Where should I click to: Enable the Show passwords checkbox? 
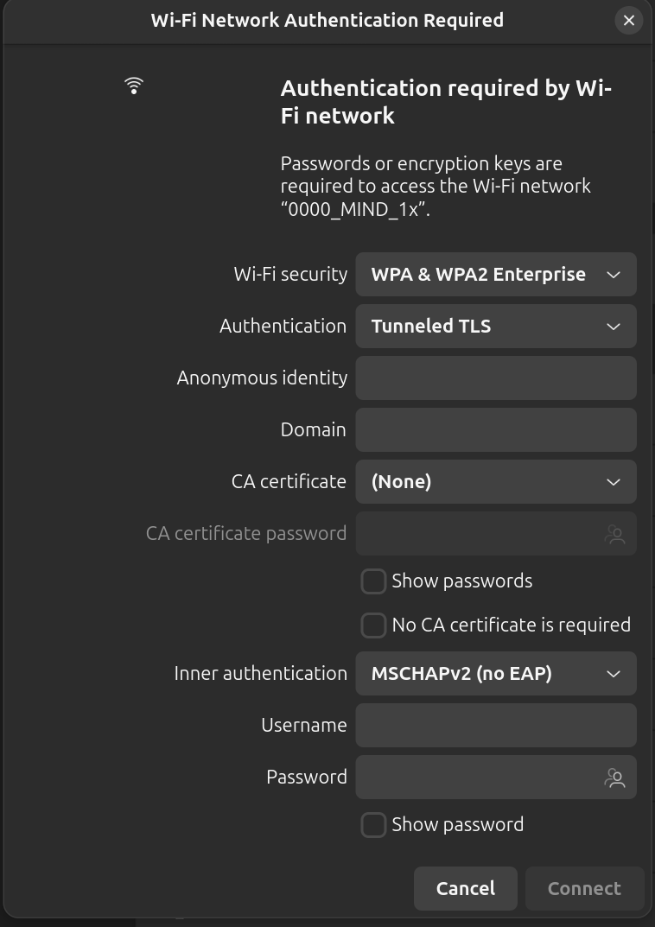pos(373,581)
